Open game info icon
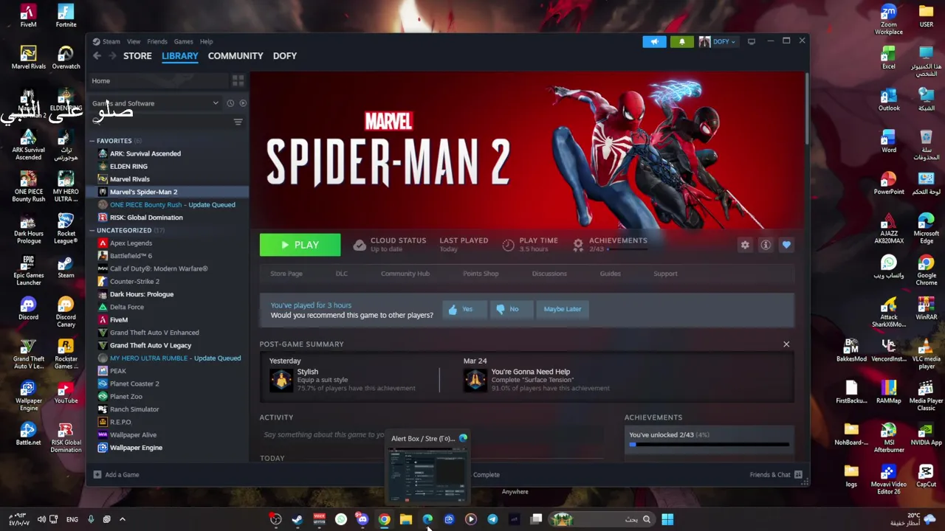 766,245
